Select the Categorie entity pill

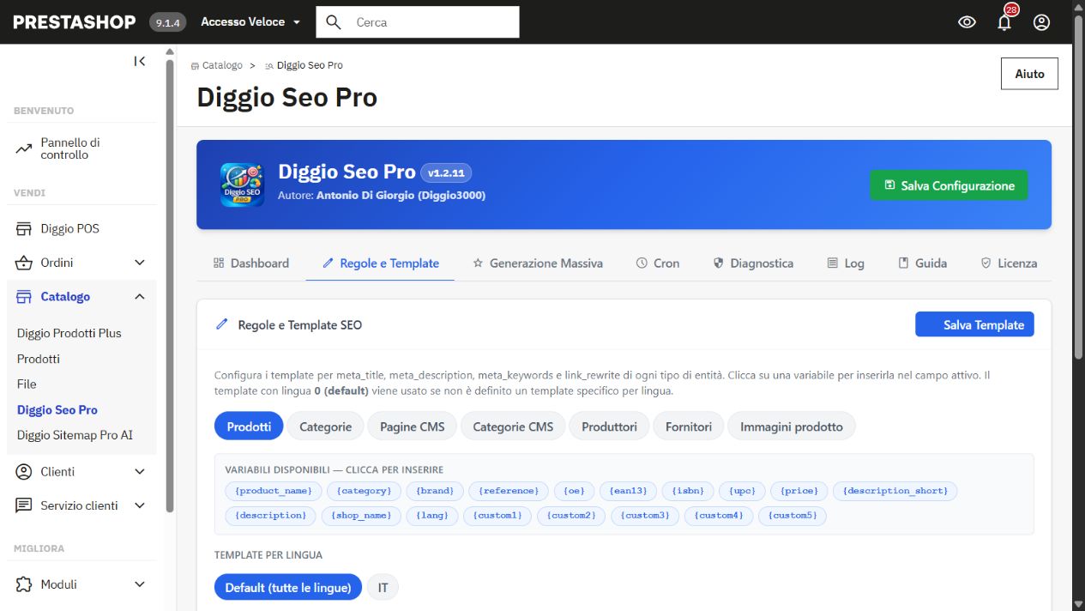(x=325, y=426)
